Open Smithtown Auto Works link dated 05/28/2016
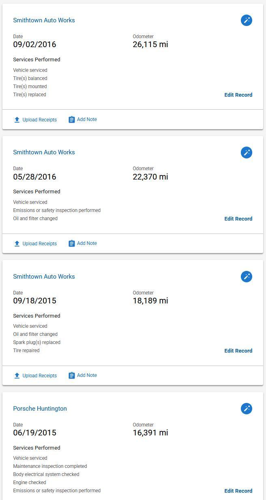 coord(44,152)
